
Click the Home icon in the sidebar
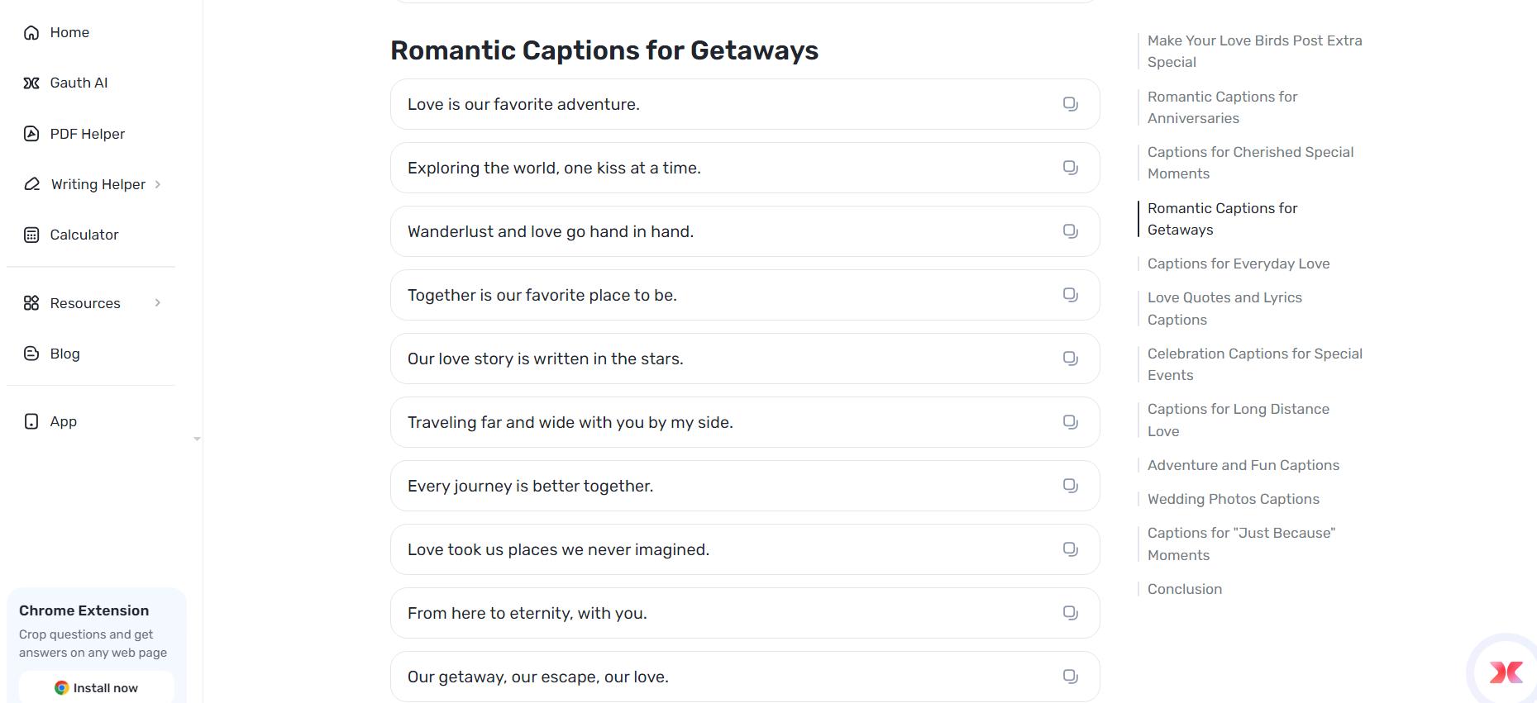click(31, 32)
